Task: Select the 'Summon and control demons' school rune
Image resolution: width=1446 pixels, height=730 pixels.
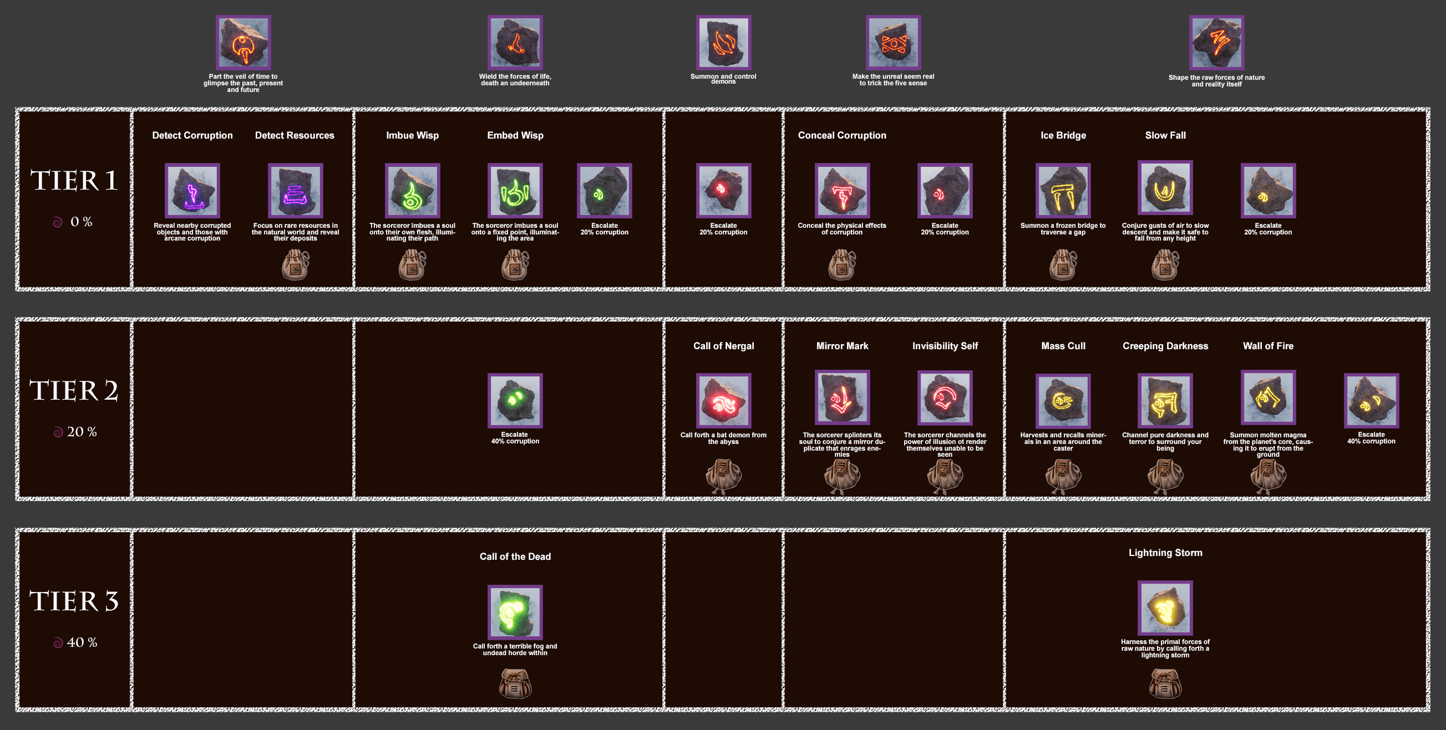Action: (x=724, y=43)
